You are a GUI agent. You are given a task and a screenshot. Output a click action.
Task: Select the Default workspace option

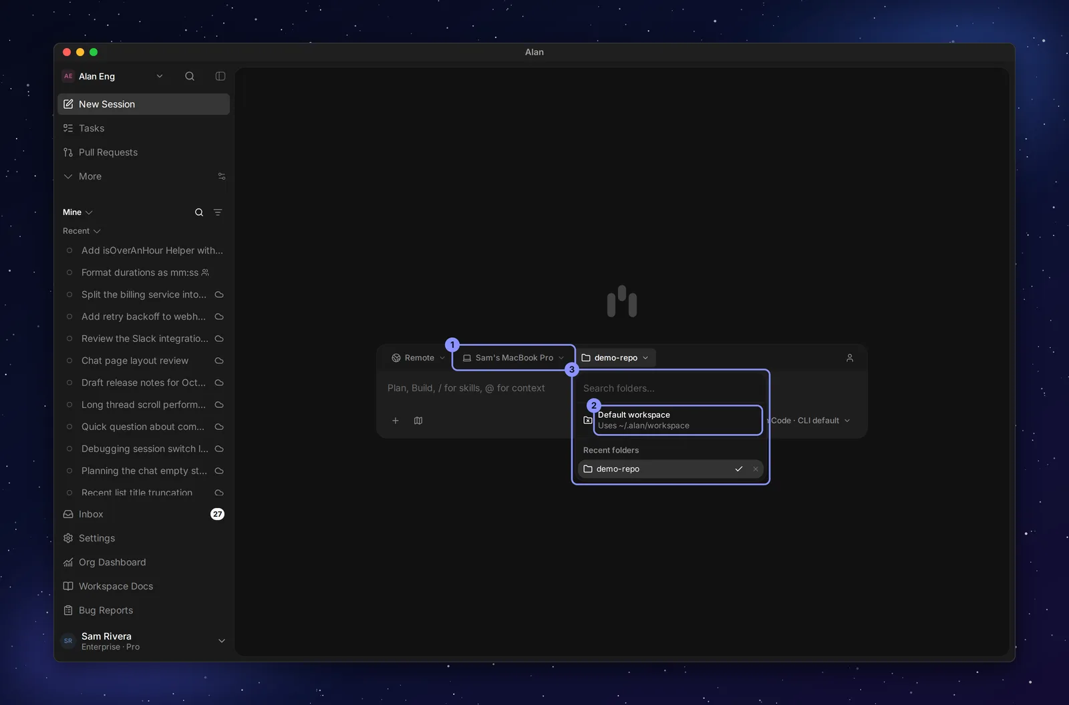click(x=671, y=420)
